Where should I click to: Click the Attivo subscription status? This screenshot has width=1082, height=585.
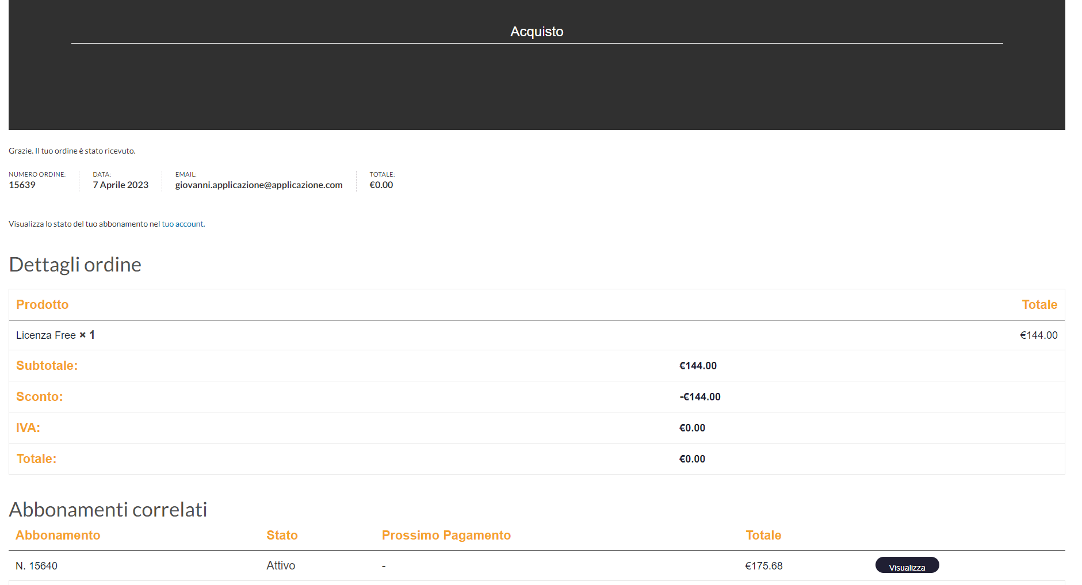point(281,566)
